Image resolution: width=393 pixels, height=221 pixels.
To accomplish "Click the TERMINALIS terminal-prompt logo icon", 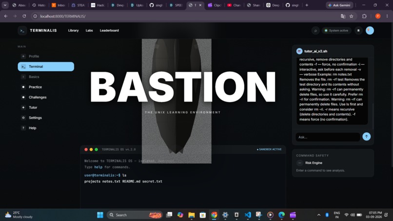I will [x=22, y=31].
